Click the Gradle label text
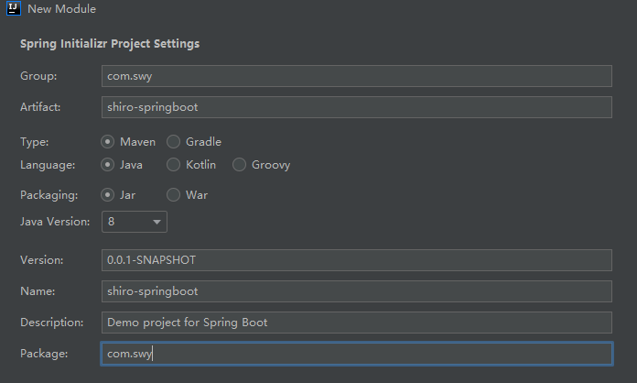637x383 pixels. point(203,142)
